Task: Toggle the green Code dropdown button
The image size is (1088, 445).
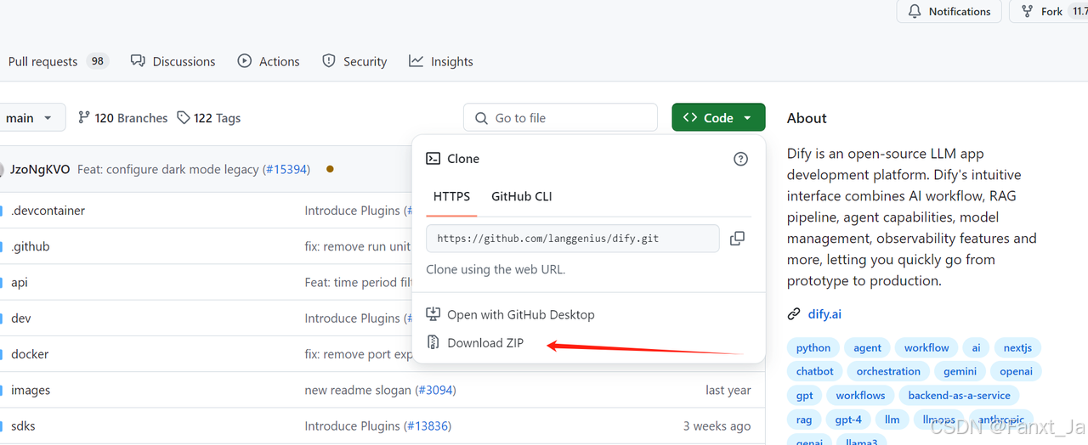Action: (x=718, y=118)
